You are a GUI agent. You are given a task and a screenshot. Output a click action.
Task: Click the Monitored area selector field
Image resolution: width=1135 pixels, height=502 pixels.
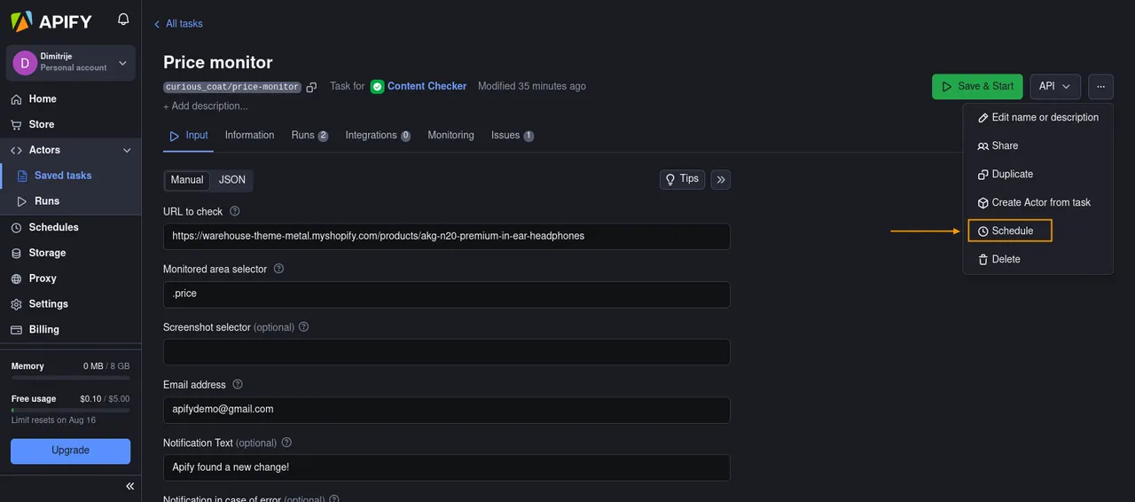[446, 294]
